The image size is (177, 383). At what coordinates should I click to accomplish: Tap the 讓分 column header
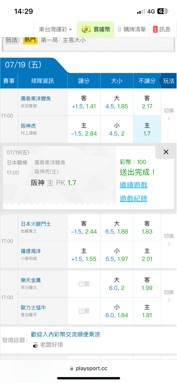84,81
